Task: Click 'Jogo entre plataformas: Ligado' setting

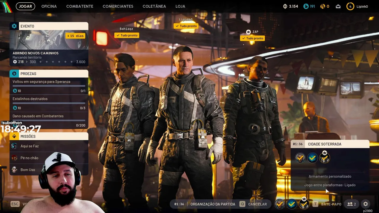Action: coord(330,185)
